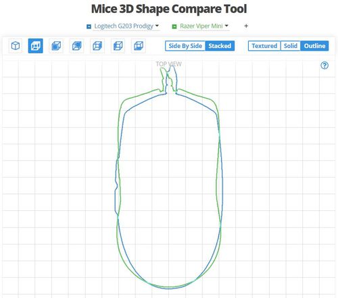Image resolution: width=338 pixels, height=298 pixels.
Task: Click the TOP VIEW label
Action: 168,64
